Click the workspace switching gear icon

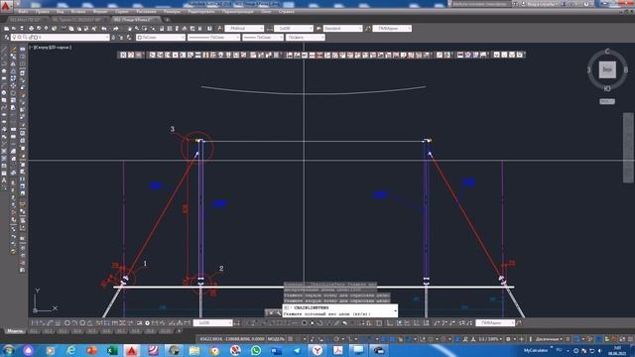509,339
